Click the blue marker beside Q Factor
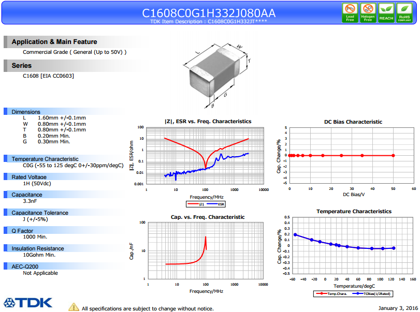Screen dimensions: 420x312 [6, 231]
